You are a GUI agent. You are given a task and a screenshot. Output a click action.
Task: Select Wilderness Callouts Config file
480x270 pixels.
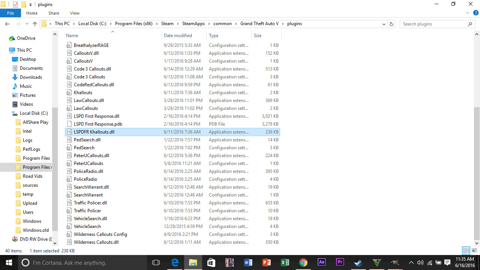100,234
